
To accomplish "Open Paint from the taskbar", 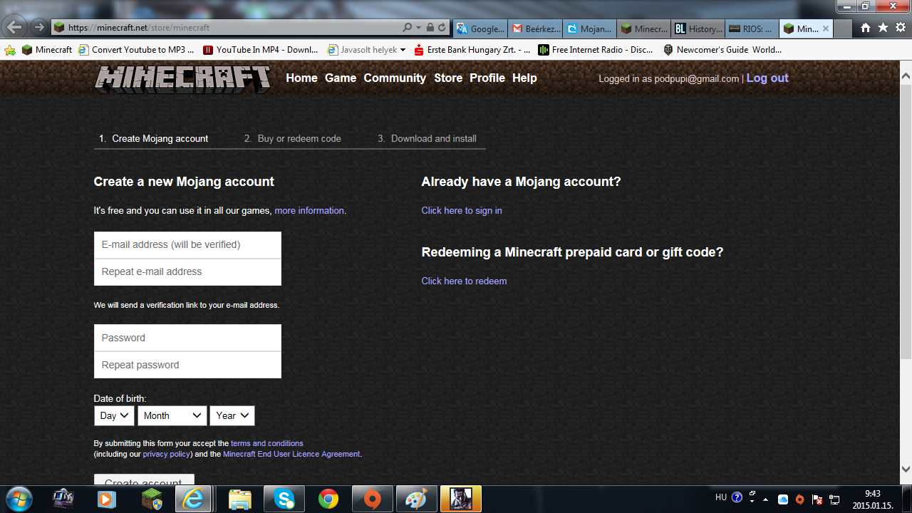I will point(415,499).
